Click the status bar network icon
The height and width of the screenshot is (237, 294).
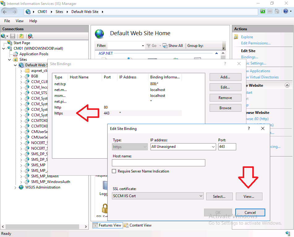288,233
